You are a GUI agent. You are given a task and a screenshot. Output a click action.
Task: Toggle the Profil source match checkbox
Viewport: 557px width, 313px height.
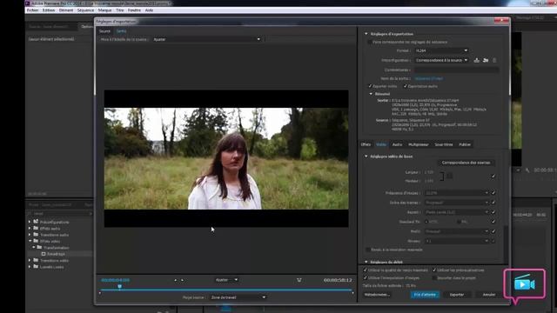(493, 231)
